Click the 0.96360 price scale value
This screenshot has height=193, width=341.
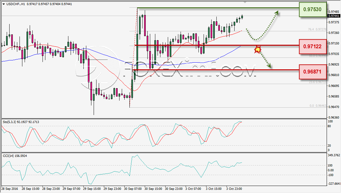(334, 117)
